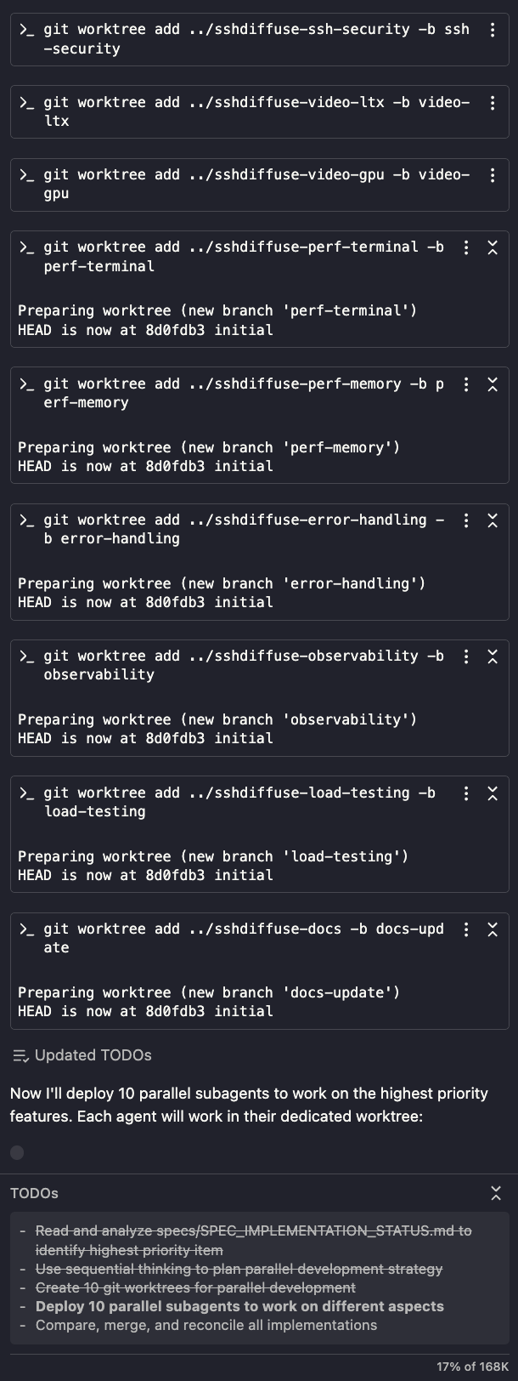The width and height of the screenshot is (518, 1381).
Task: Click the 17% of 168K context indicator
Action: [x=472, y=1366]
